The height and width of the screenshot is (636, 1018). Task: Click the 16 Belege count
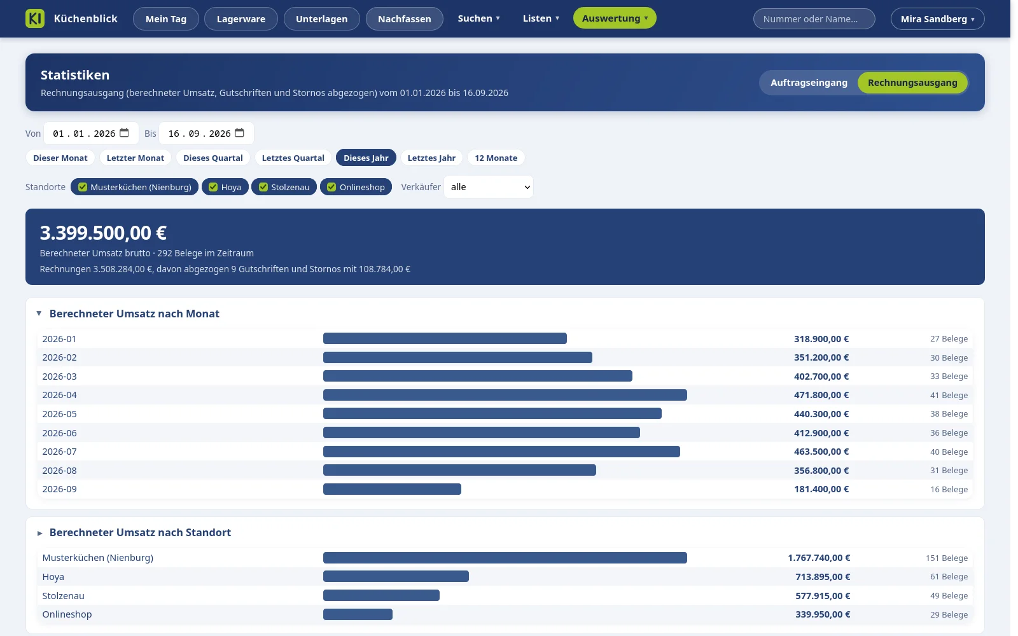[x=949, y=489]
